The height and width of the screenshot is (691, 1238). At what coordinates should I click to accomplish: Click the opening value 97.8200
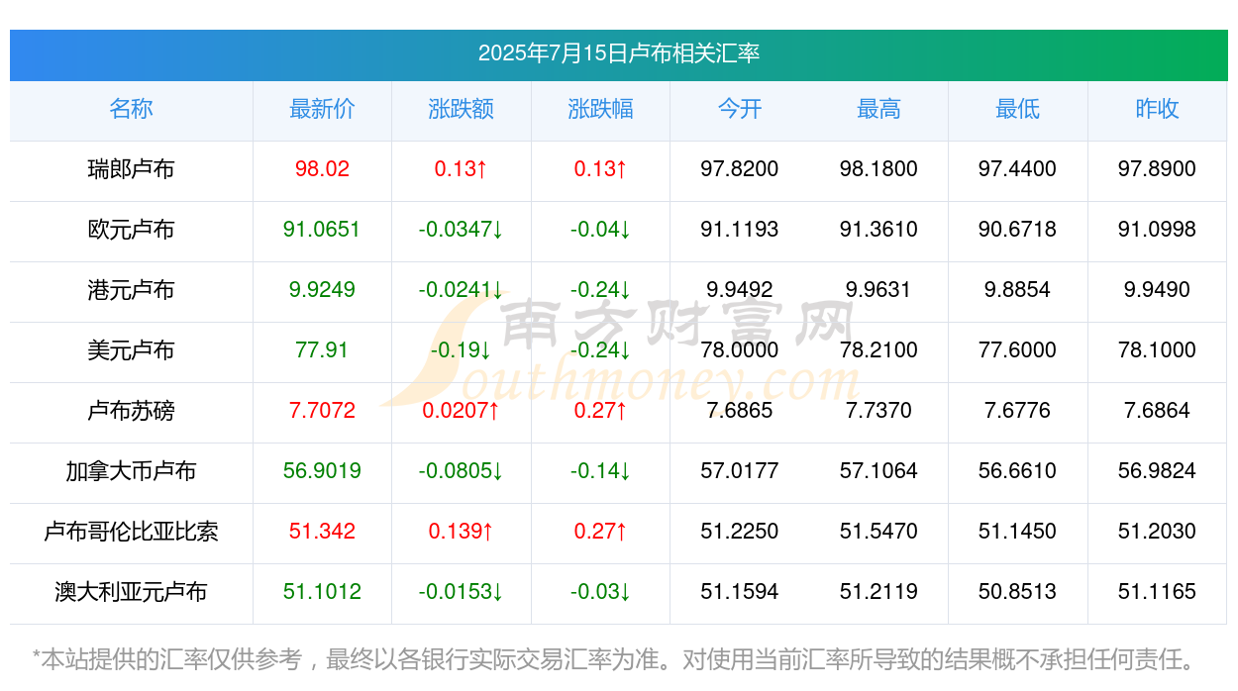click(740, 169)
